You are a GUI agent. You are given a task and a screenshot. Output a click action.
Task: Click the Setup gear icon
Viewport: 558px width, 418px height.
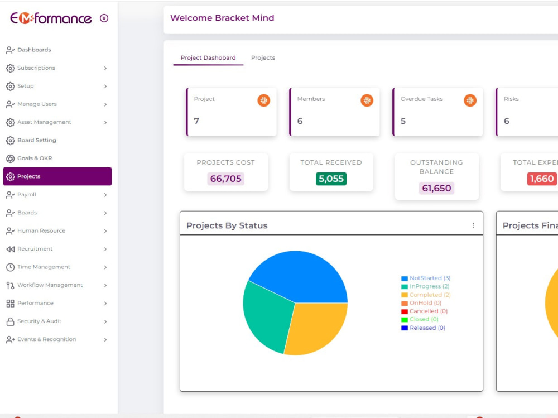tap(10, 86)
